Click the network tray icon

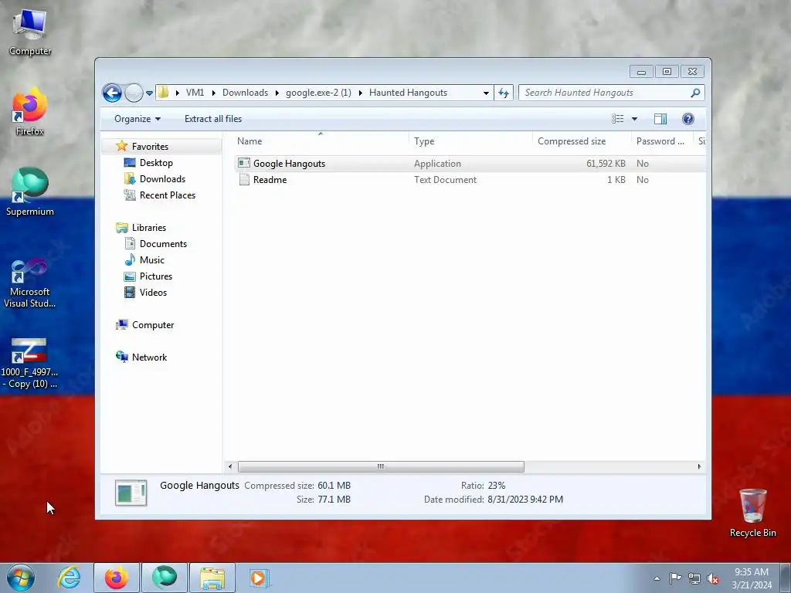click(x=694, y=579)
